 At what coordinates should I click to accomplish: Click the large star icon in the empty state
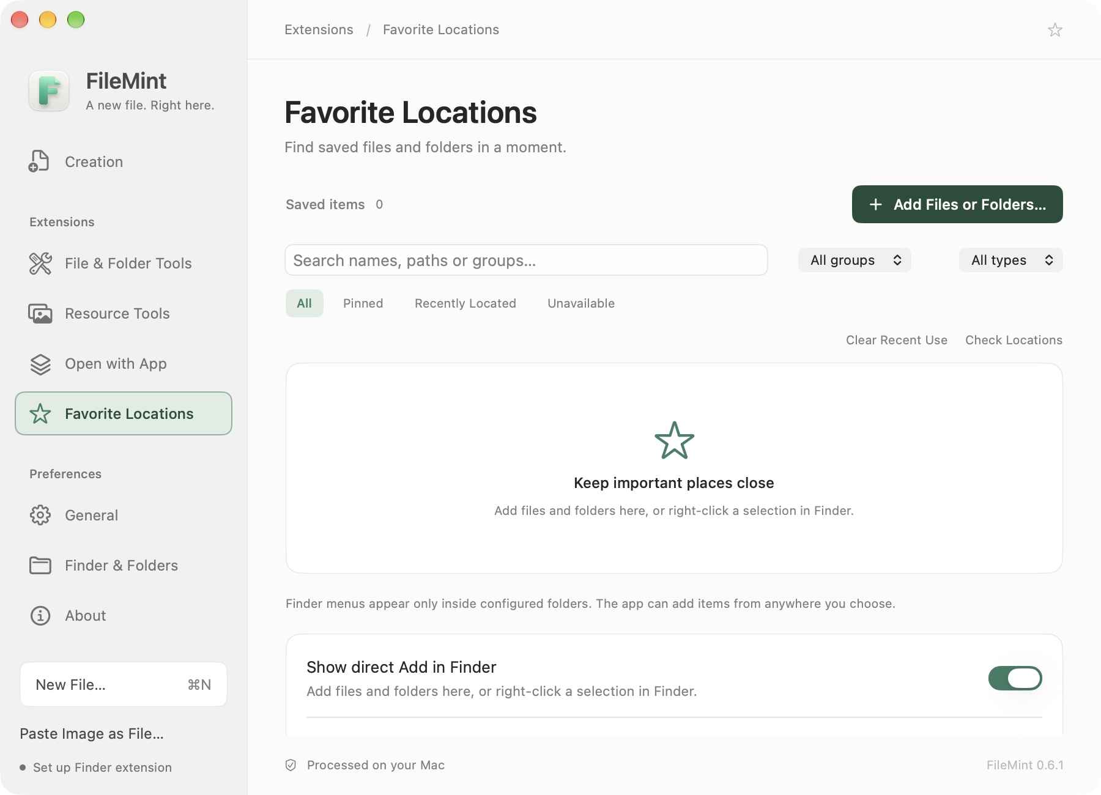[674, 440]
